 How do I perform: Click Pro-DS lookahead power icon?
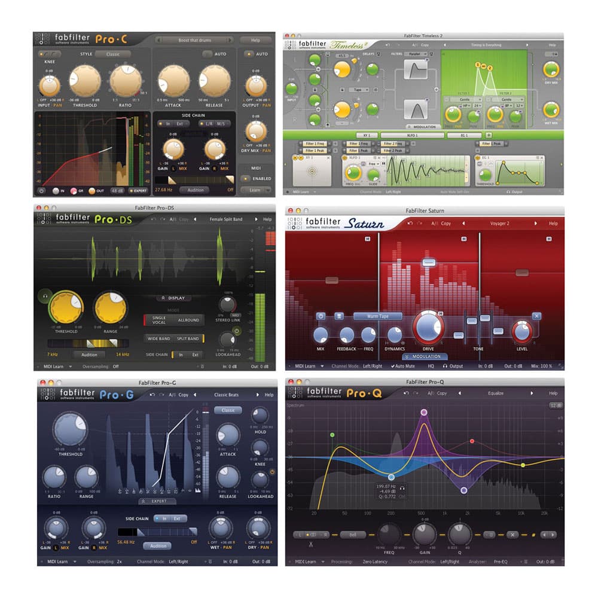click(x=236, y=331)
